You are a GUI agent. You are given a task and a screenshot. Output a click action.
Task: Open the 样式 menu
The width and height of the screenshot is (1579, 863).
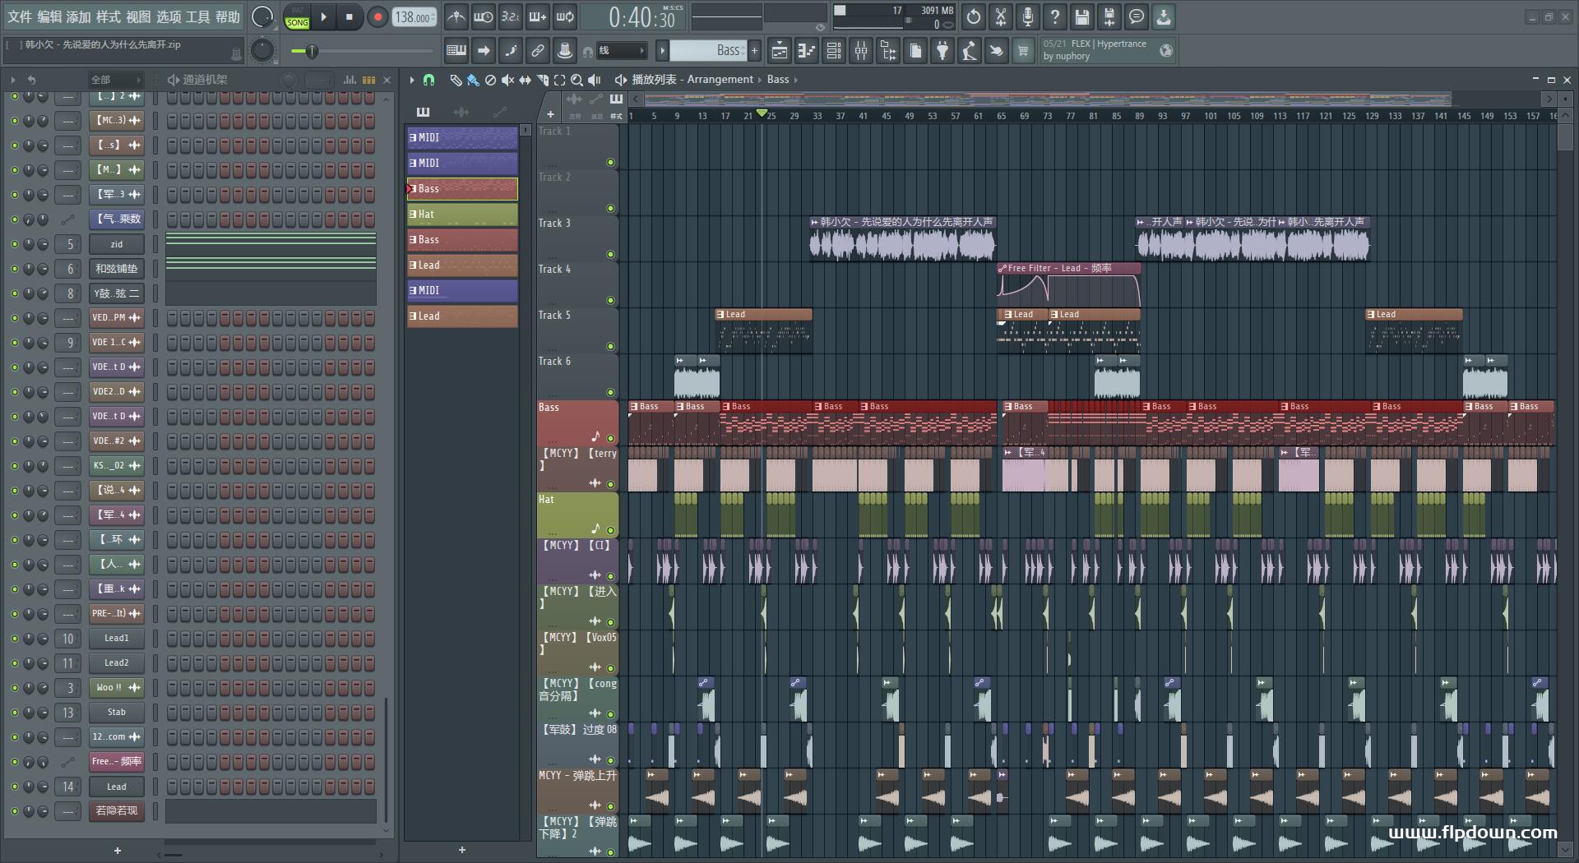click(x=109, y=16)
